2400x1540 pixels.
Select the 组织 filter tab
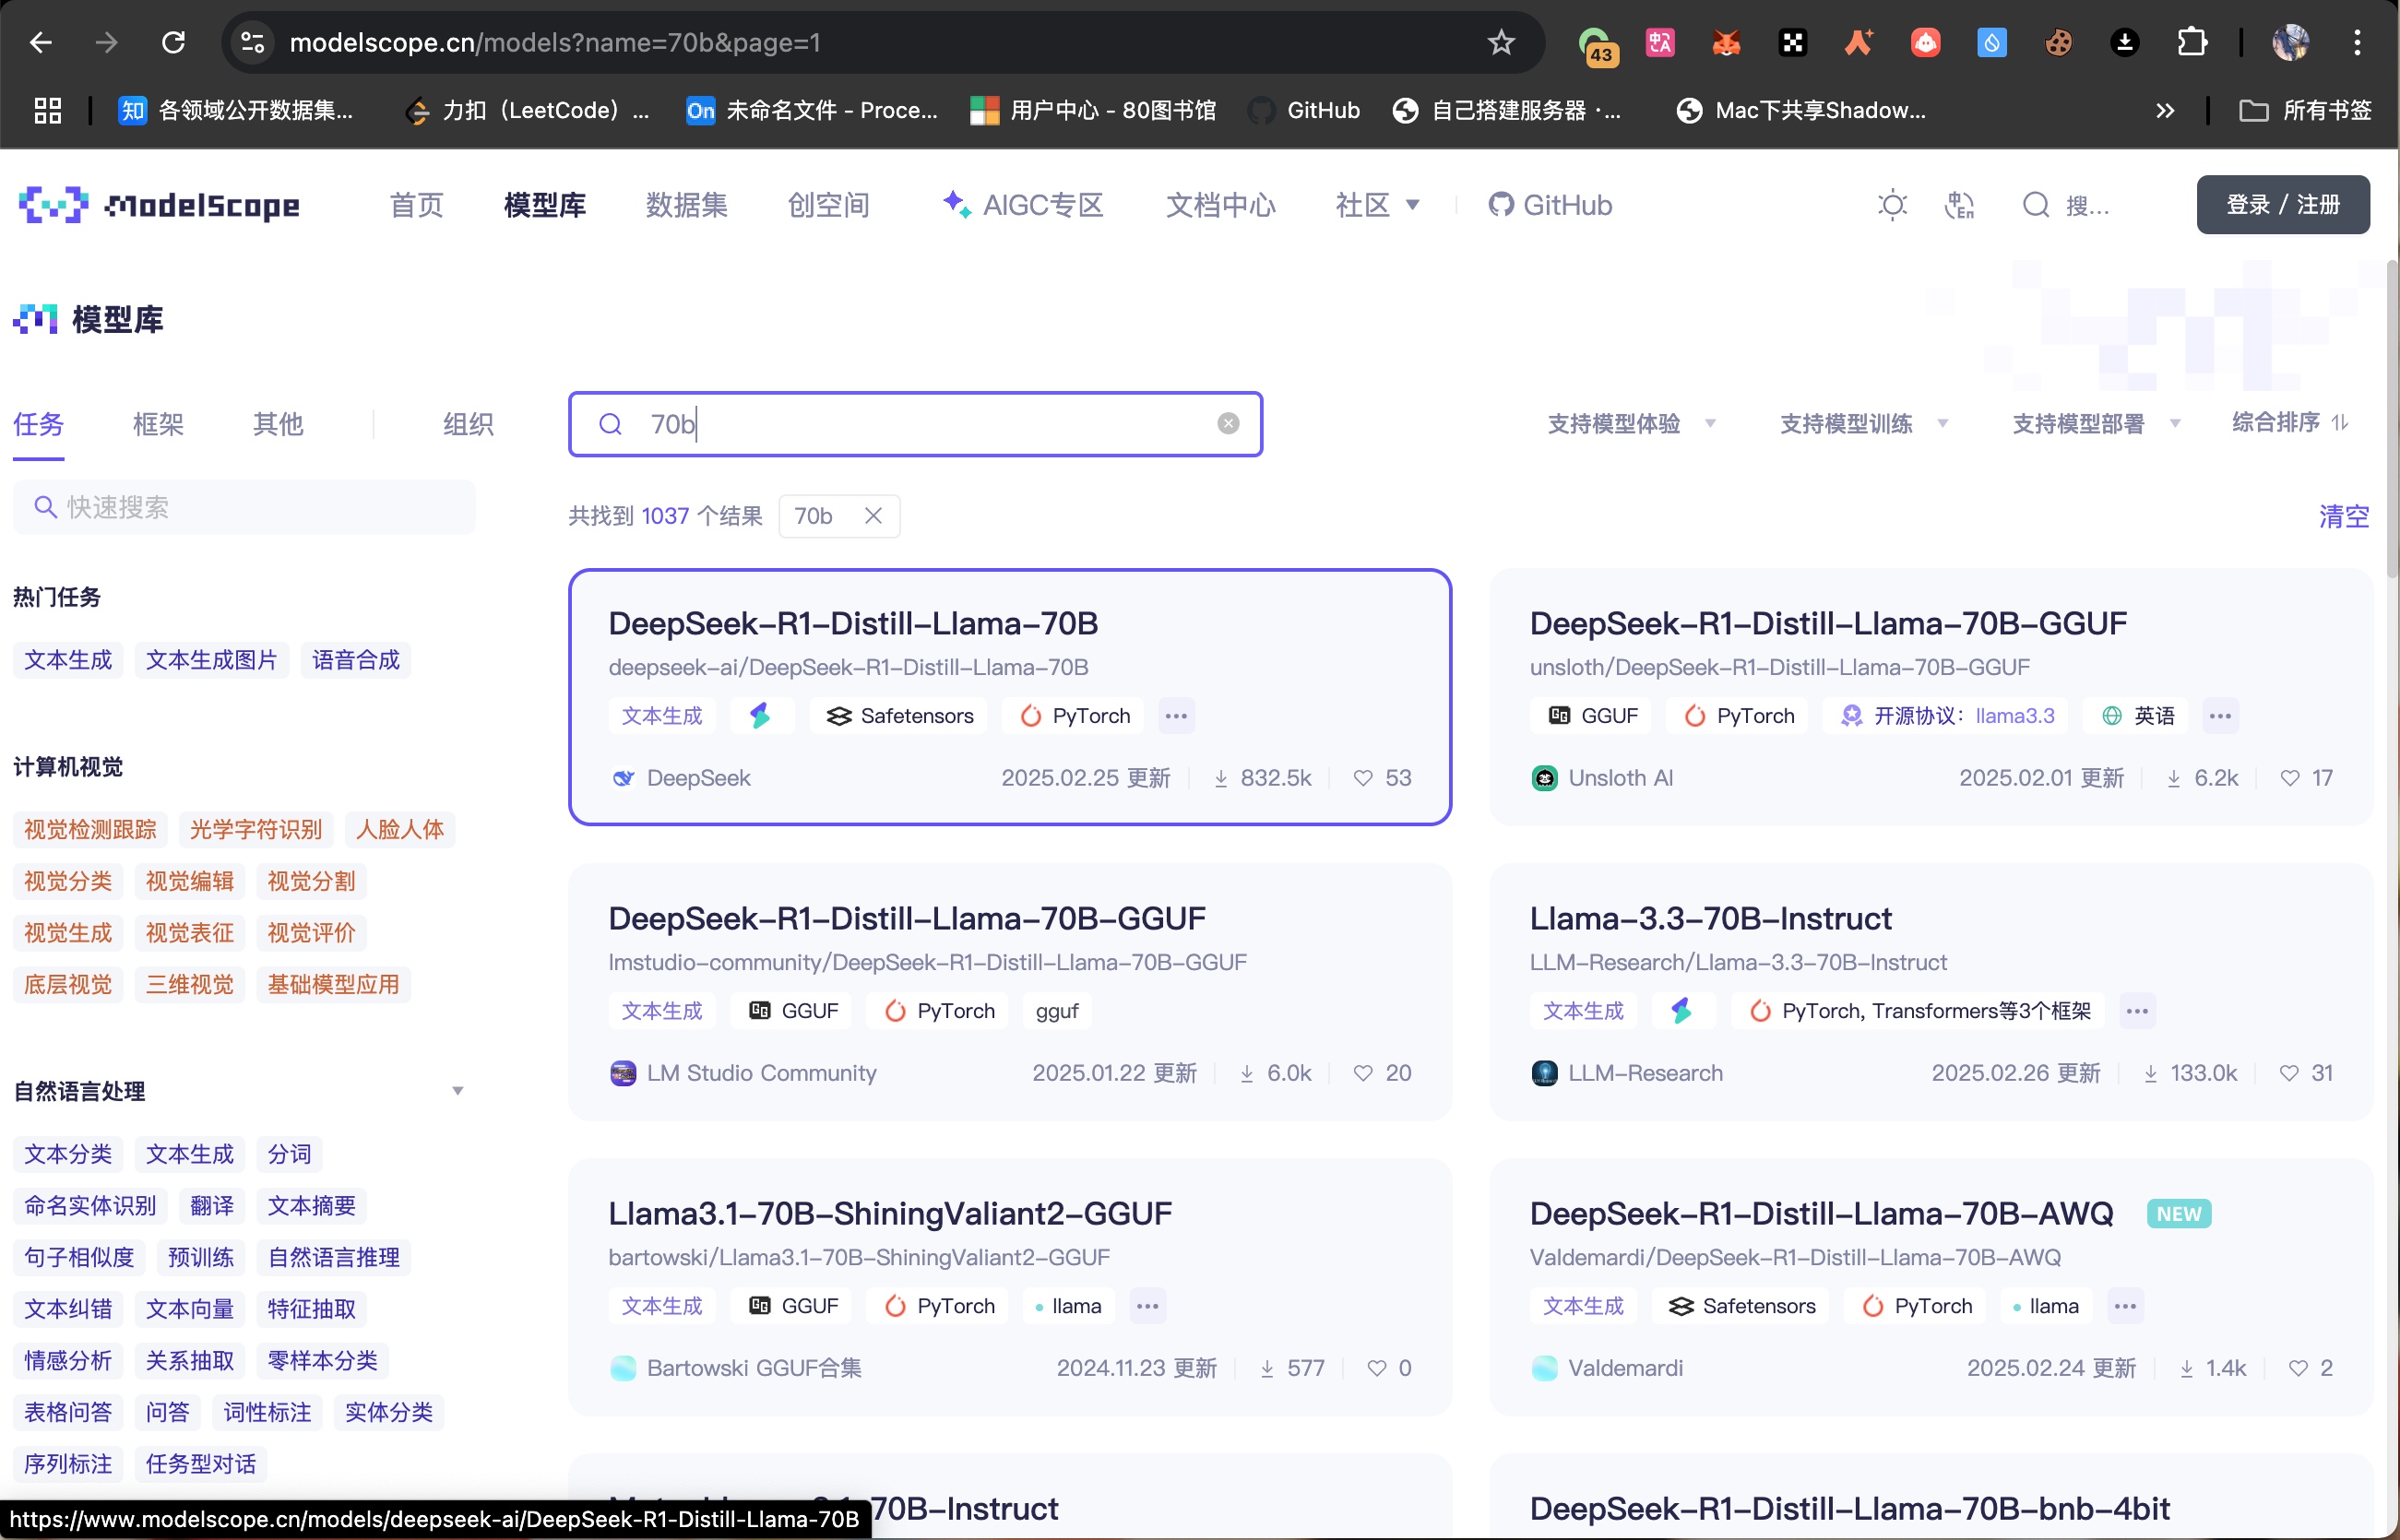[468, 424]
